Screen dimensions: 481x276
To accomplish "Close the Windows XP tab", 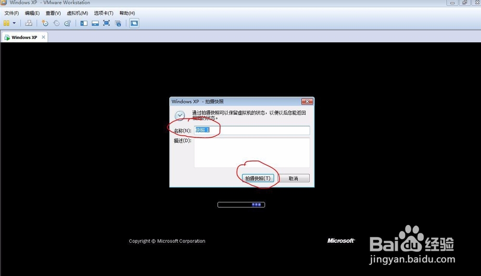I will click(43, 37).
